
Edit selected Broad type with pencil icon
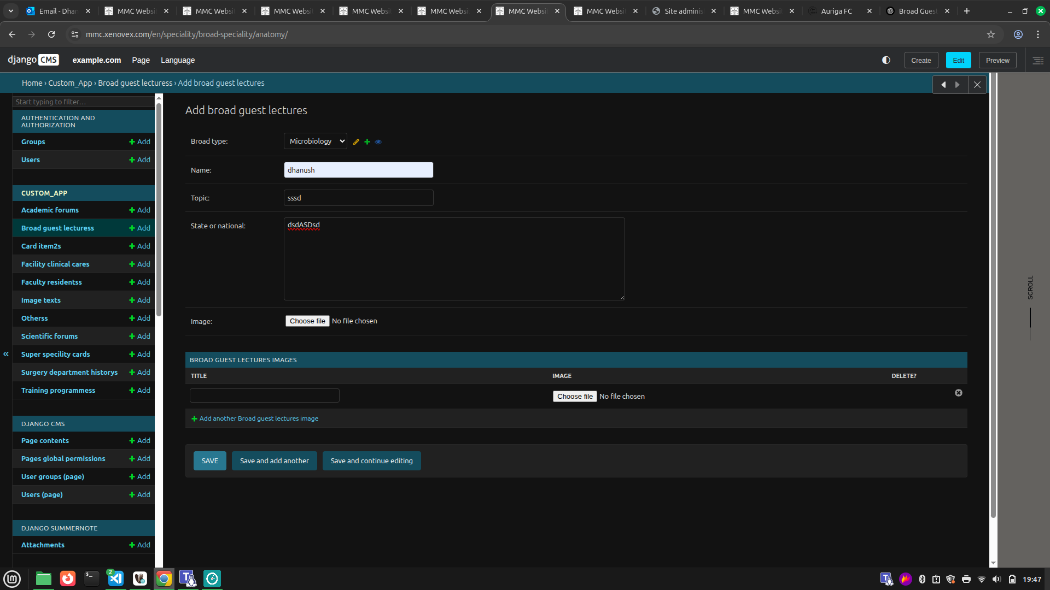click(x=356, y=142)
